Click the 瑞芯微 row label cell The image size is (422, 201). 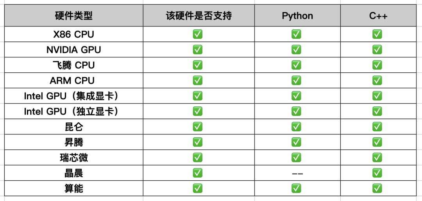[74, 158]
